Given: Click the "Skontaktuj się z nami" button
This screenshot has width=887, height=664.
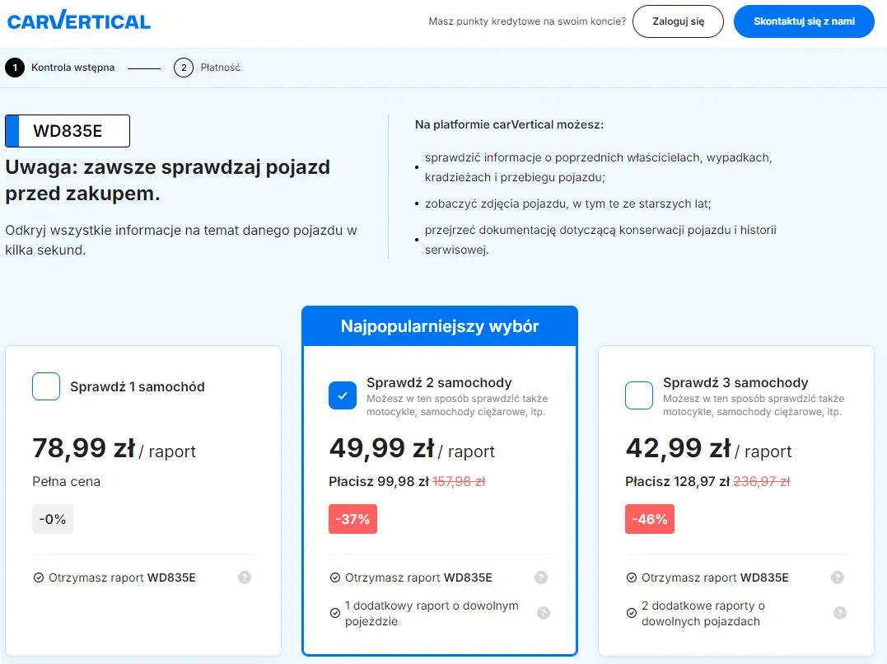Looking at the screenshot, I should tap(804, 21).
